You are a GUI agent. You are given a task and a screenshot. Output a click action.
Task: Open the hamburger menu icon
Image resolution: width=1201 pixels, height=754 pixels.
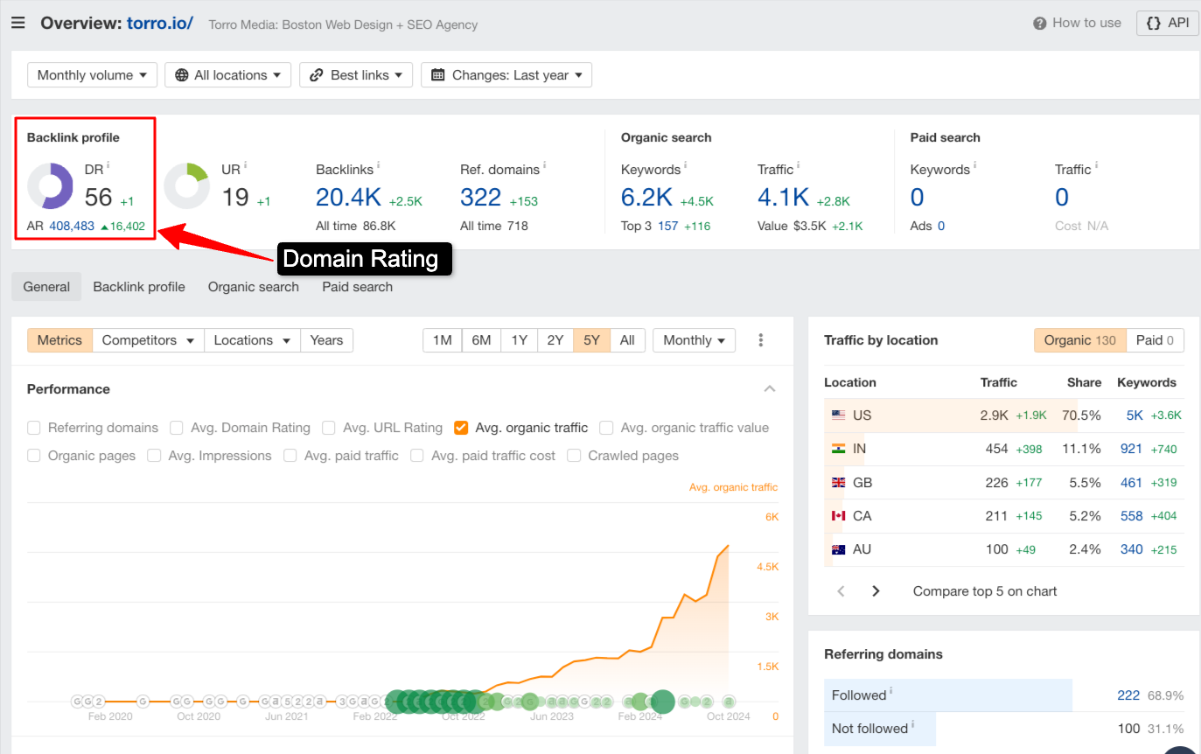(x=18, y=23)
